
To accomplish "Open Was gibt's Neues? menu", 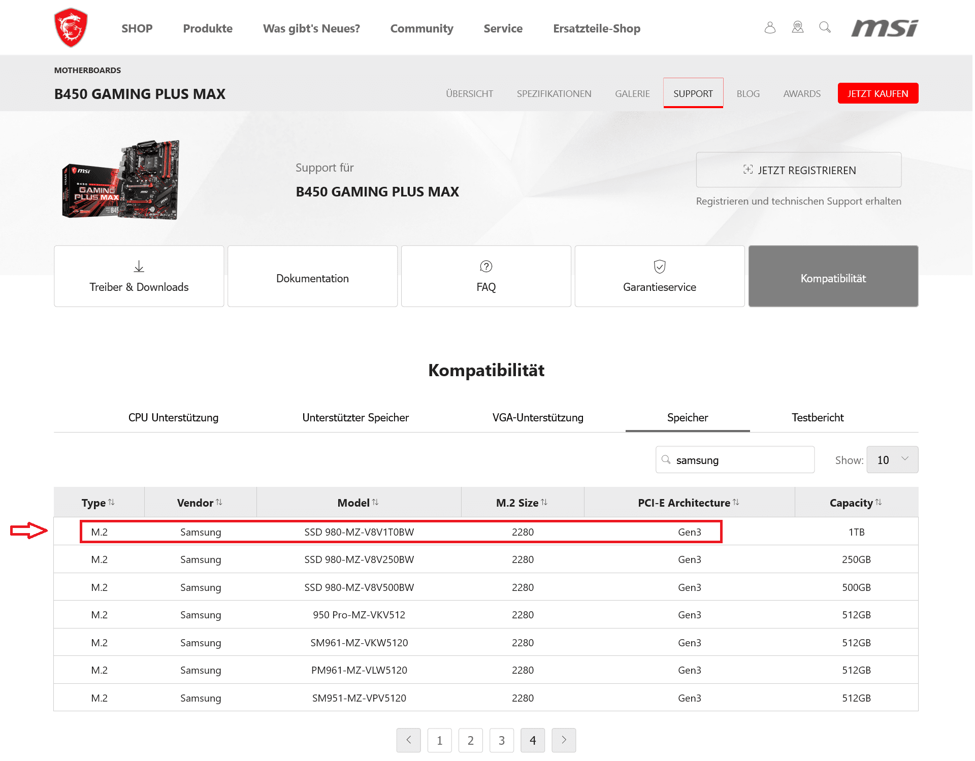I will [311, 28].
